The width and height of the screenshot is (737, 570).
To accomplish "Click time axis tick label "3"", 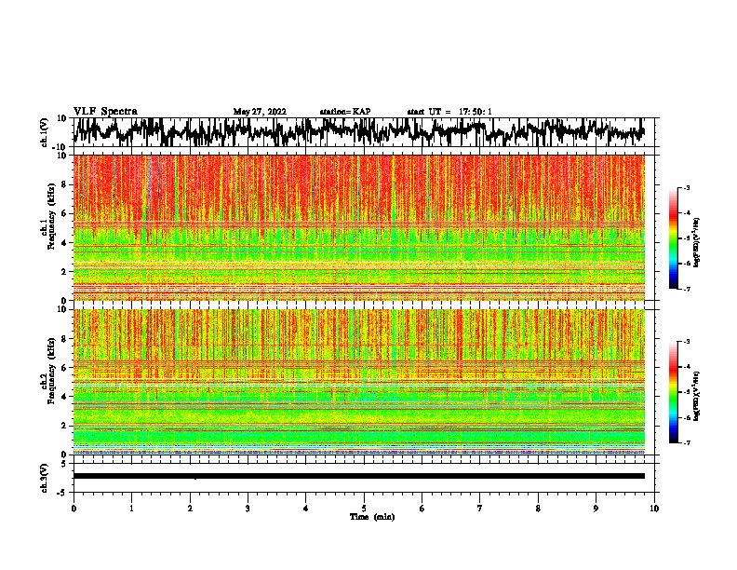I will pos(248,509).
